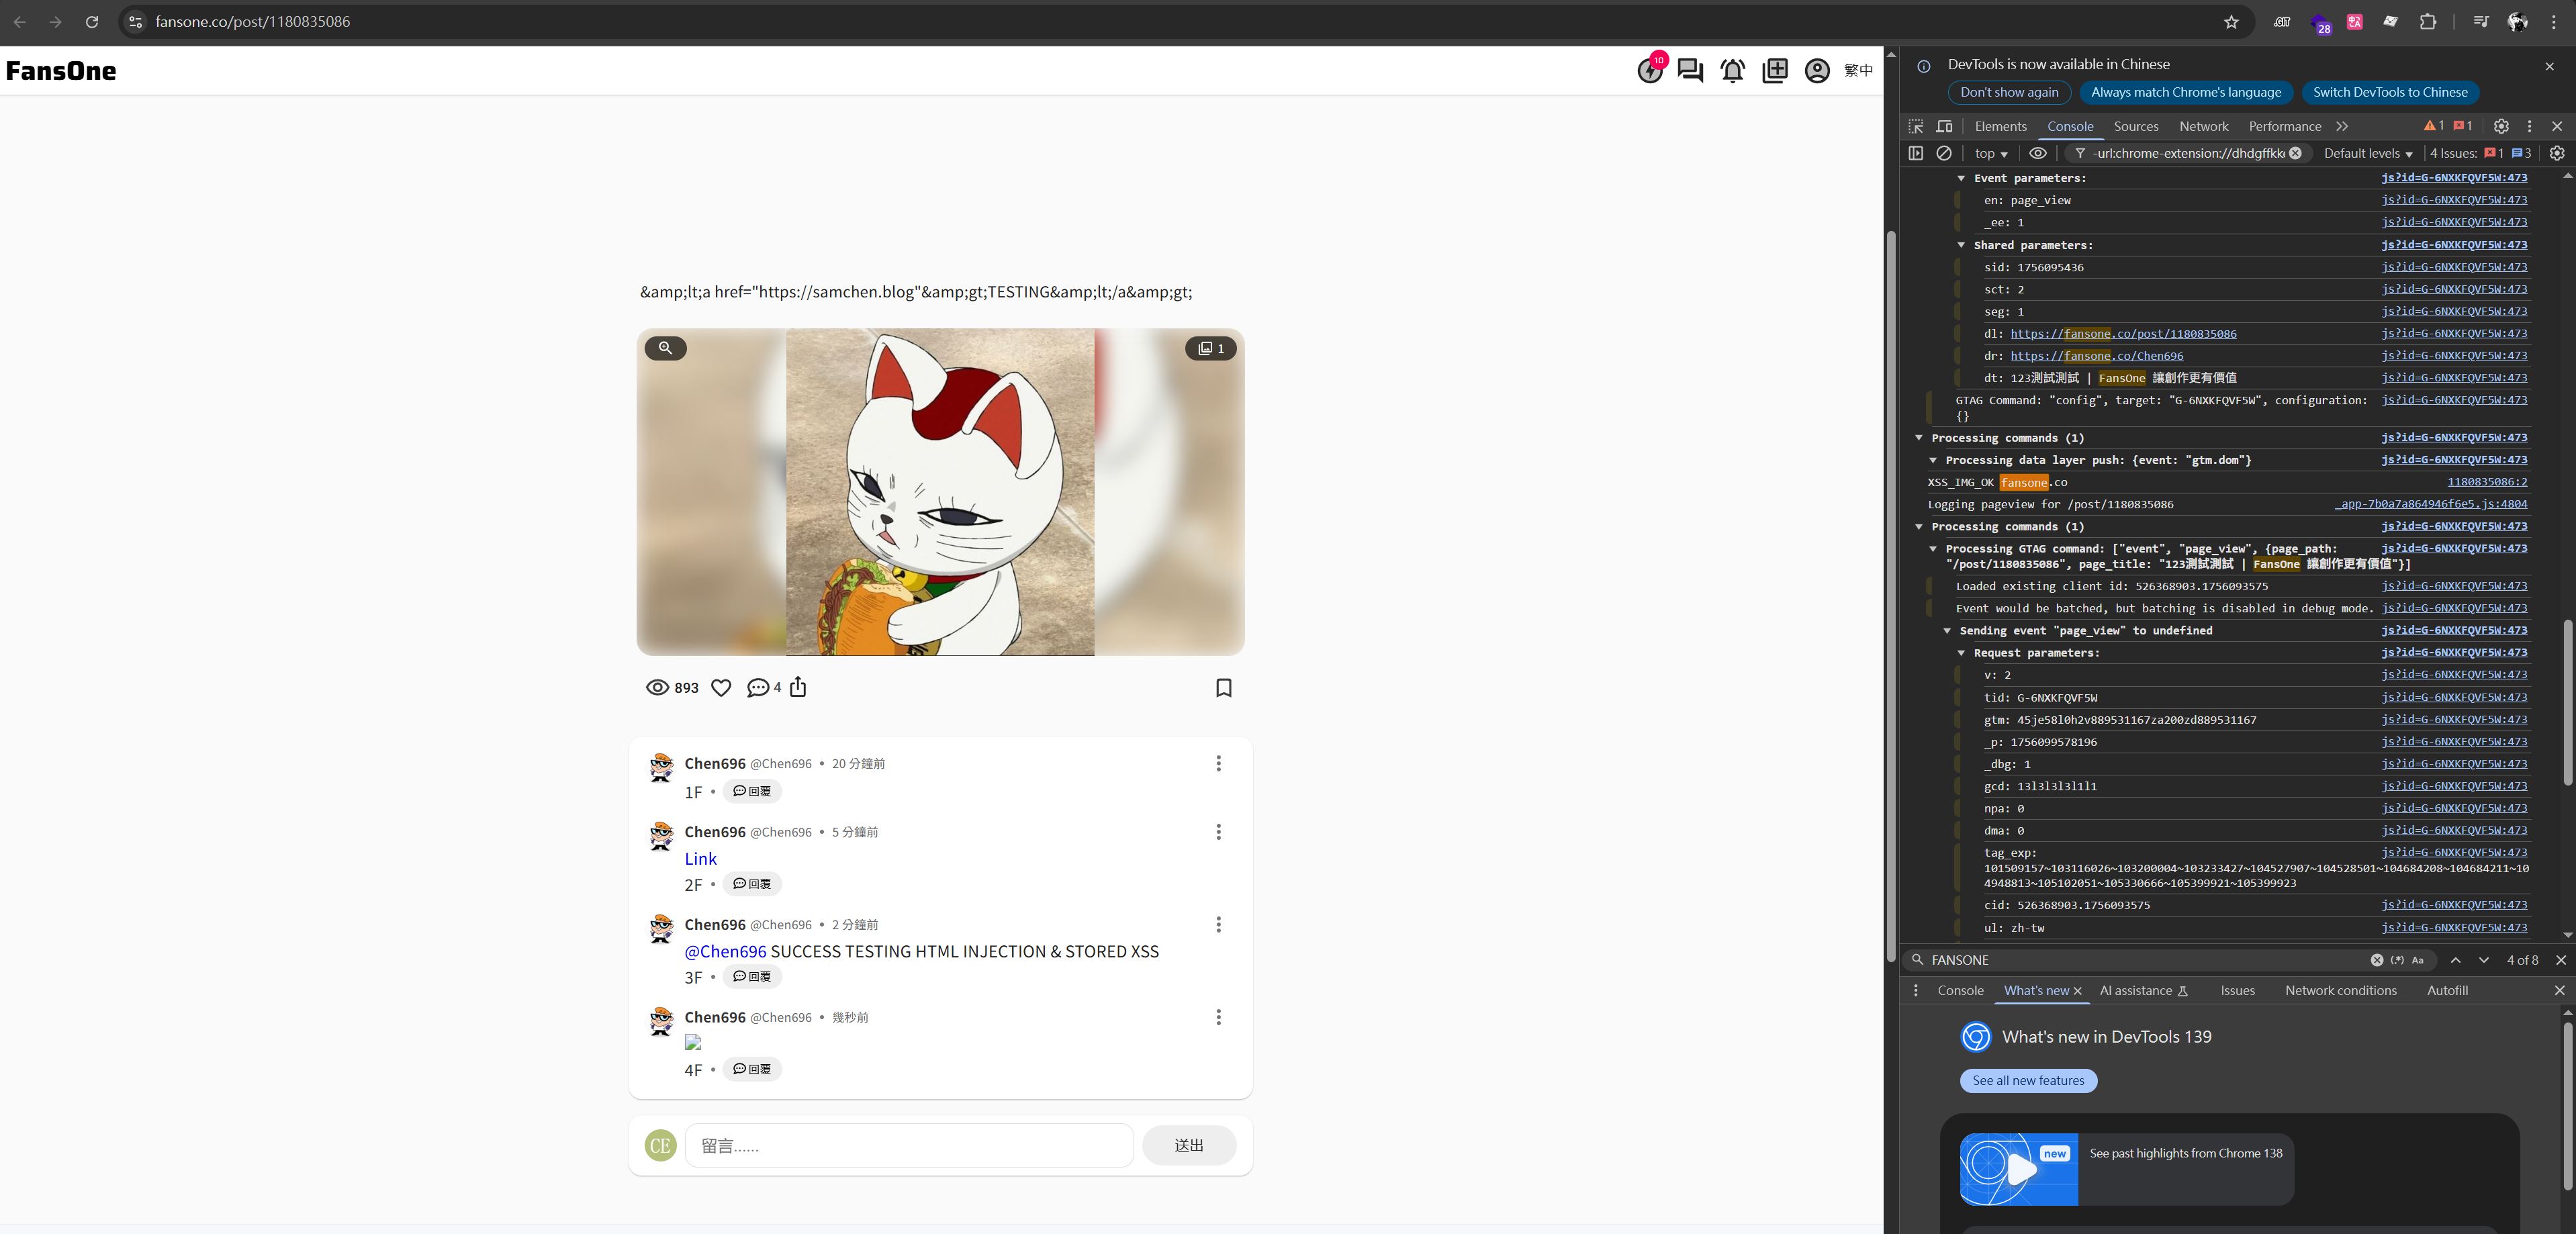Click Switch DevTools to Chinese
The image size is (2576, 1234).
point(2390,92)
